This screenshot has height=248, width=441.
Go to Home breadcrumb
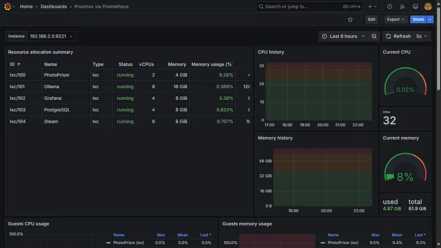[26, 7]
